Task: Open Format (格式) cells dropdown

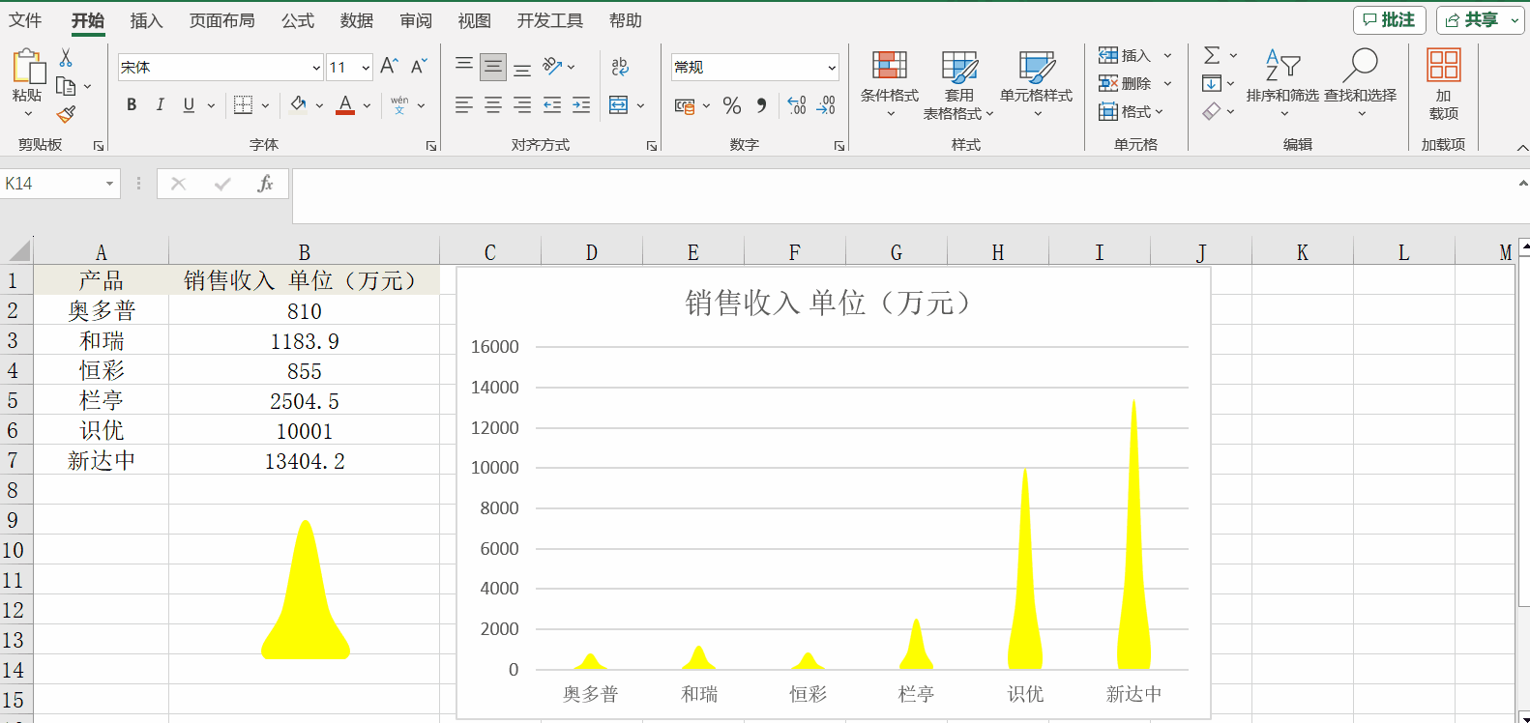Action: (1131, 111)
